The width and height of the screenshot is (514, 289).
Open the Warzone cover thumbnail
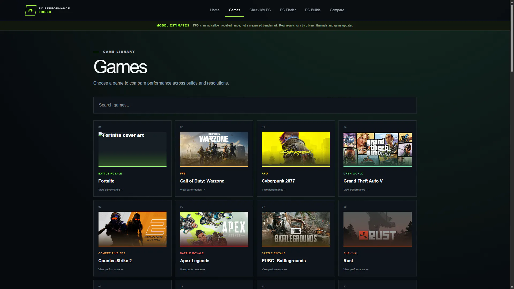pyautogui.click(x=214, y=149)
